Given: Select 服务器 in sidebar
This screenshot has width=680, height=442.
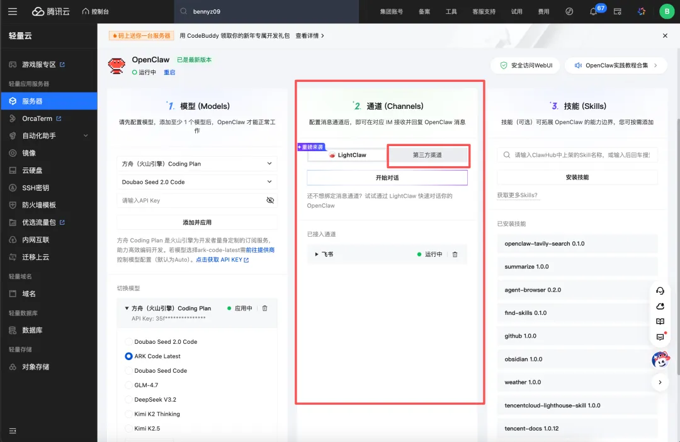Looking at the screenshot, I should click(48, 101).
